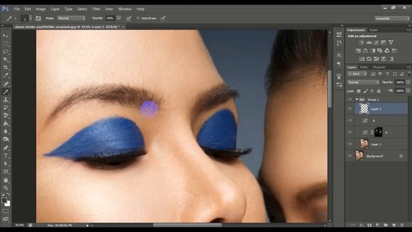The height and width of the screenshot is (232, 412).
Task: Open the layer Kind filter dropdown
Action: click(x=357, y=74)
